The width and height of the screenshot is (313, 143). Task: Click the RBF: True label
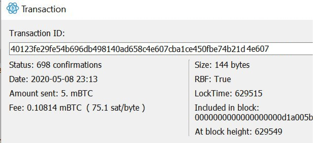click(x=213, y=79)
